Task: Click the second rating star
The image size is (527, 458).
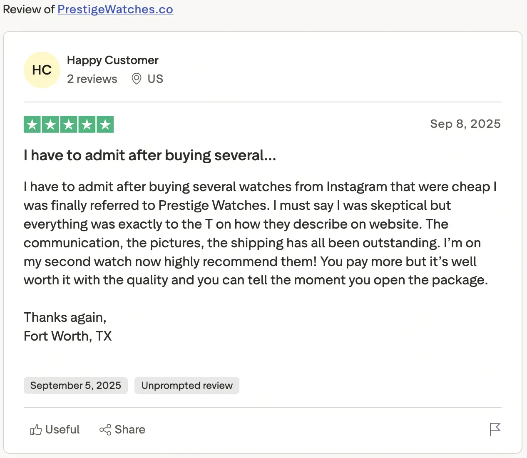Action: pos(50,124)
